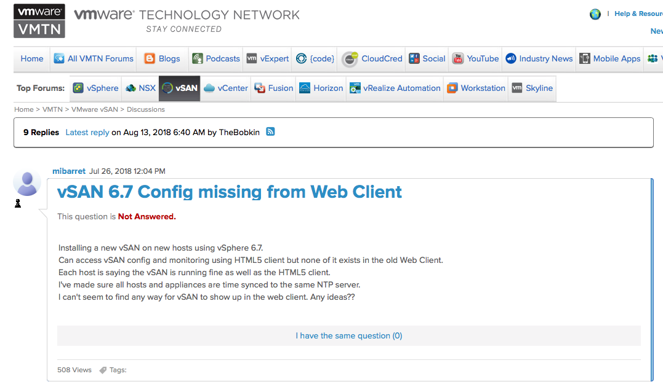Click the Horizon forum icon
The height and width of the screenshot is (387, 663).
[x=305, y=88]
